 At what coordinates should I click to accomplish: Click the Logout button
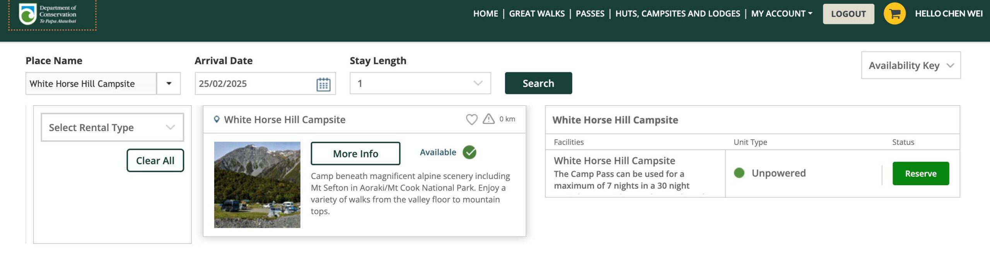coord(848,14)
